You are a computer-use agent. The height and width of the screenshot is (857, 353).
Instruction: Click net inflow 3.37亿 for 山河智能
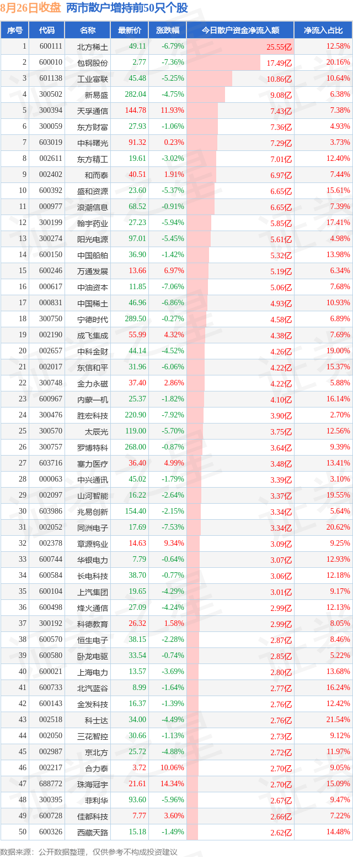pos(281,496)
